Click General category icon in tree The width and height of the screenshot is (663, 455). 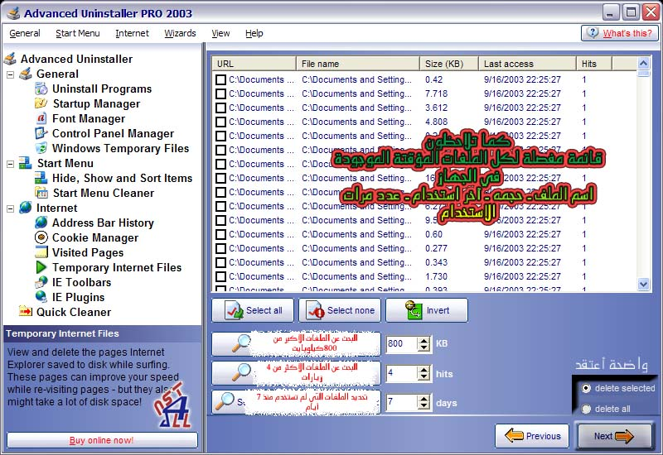coord(26,74)
